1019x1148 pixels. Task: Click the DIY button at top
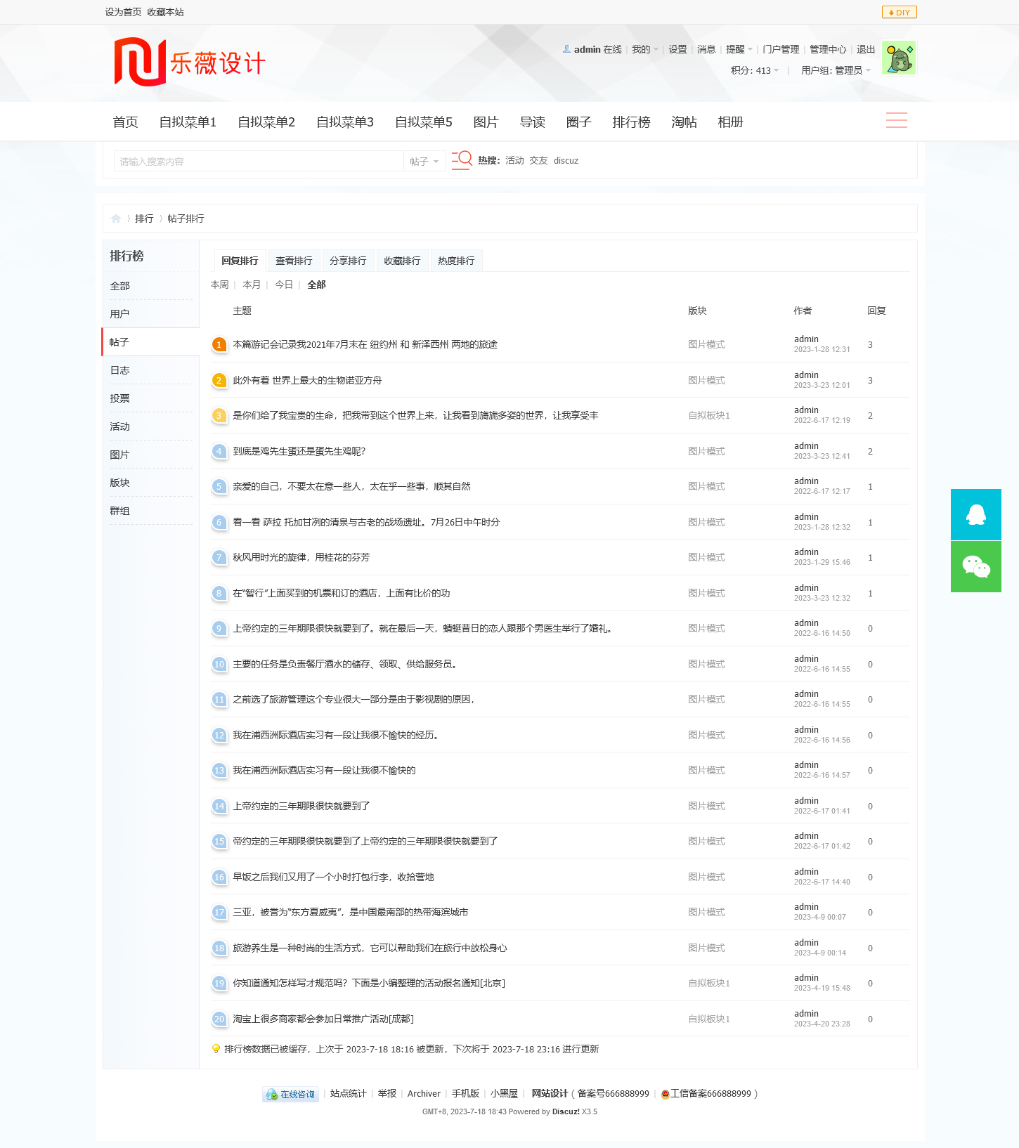pyautogui.click(x=899, y=12)
